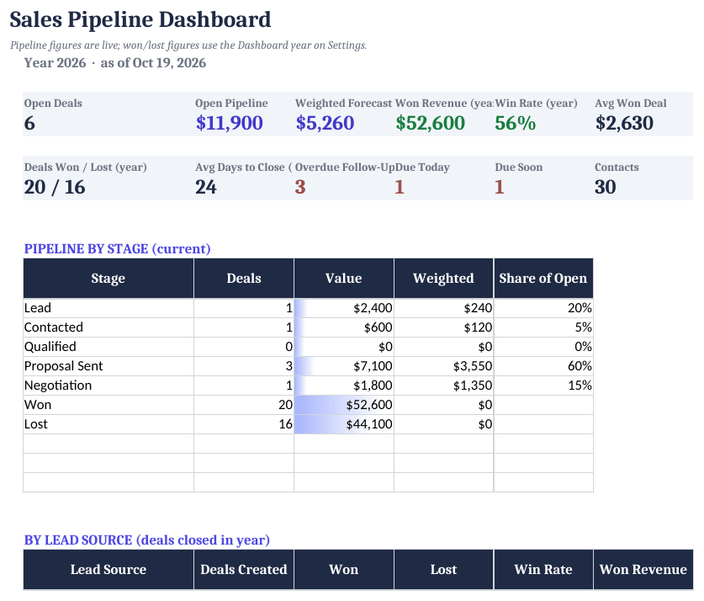The image size is (704, 601).
Task: Select the Proposal Sent stage cell
Action: tap(109, 366)
